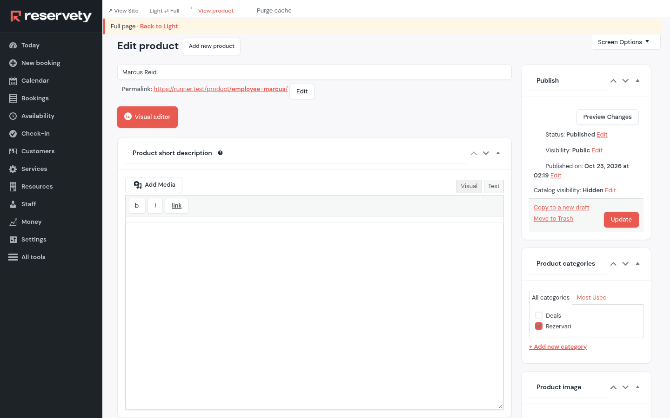
Task: Click the help icon beside Product short description
Action: click(221, 153)
